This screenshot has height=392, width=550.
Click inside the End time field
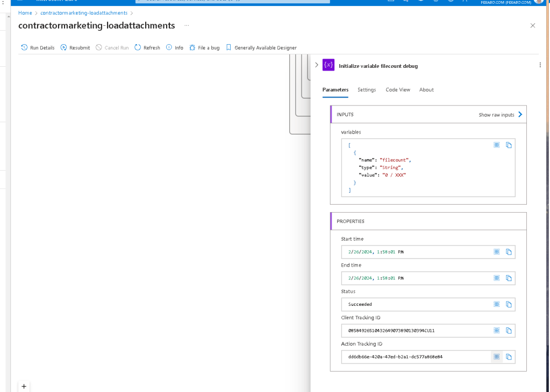[428, 278]
